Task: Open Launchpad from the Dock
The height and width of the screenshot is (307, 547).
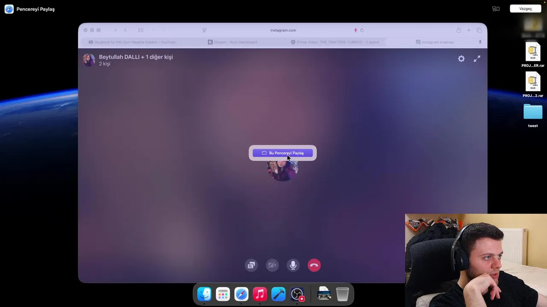Action: (223, 294)
